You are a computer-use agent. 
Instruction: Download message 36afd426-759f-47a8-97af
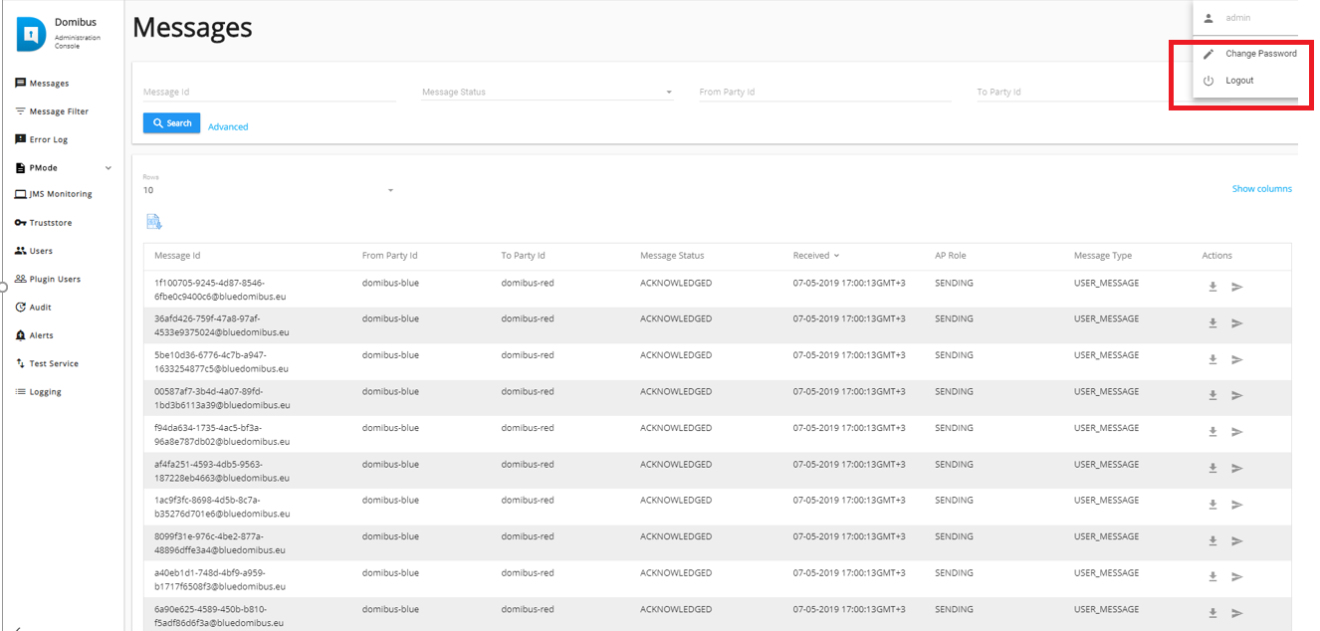[x=1212, y=323]
